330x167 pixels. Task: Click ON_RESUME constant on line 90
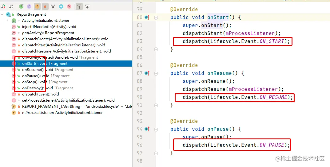coord(273,97)
